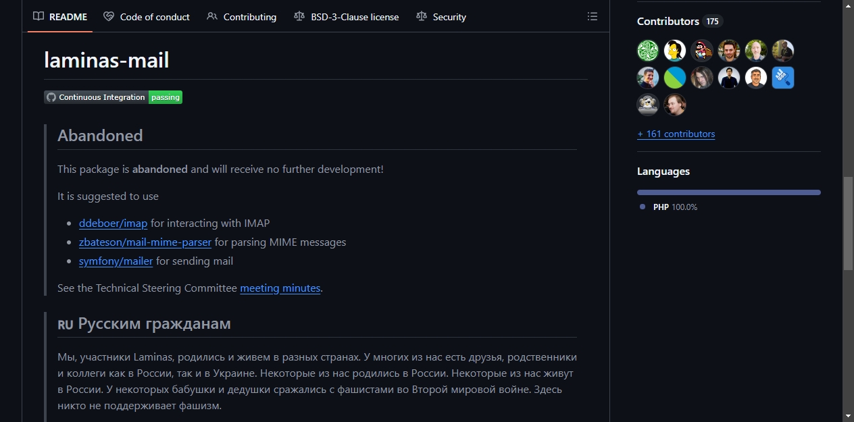Open the bald man with green foliage avatar
854x422 pixels.
click(x=756, y=51)
